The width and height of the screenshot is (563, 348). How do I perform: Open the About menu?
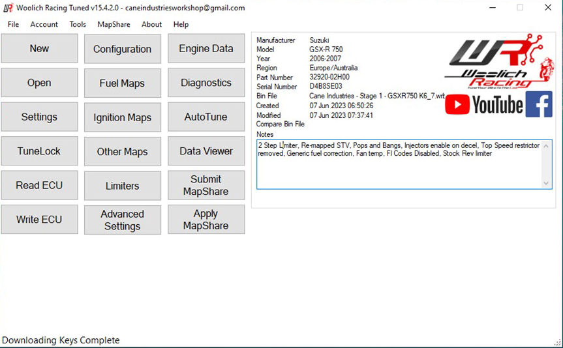(151, 24)
